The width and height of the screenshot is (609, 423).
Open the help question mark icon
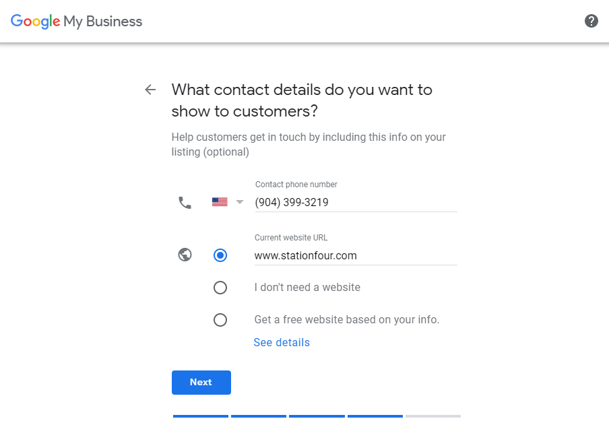tap(591, 21)
